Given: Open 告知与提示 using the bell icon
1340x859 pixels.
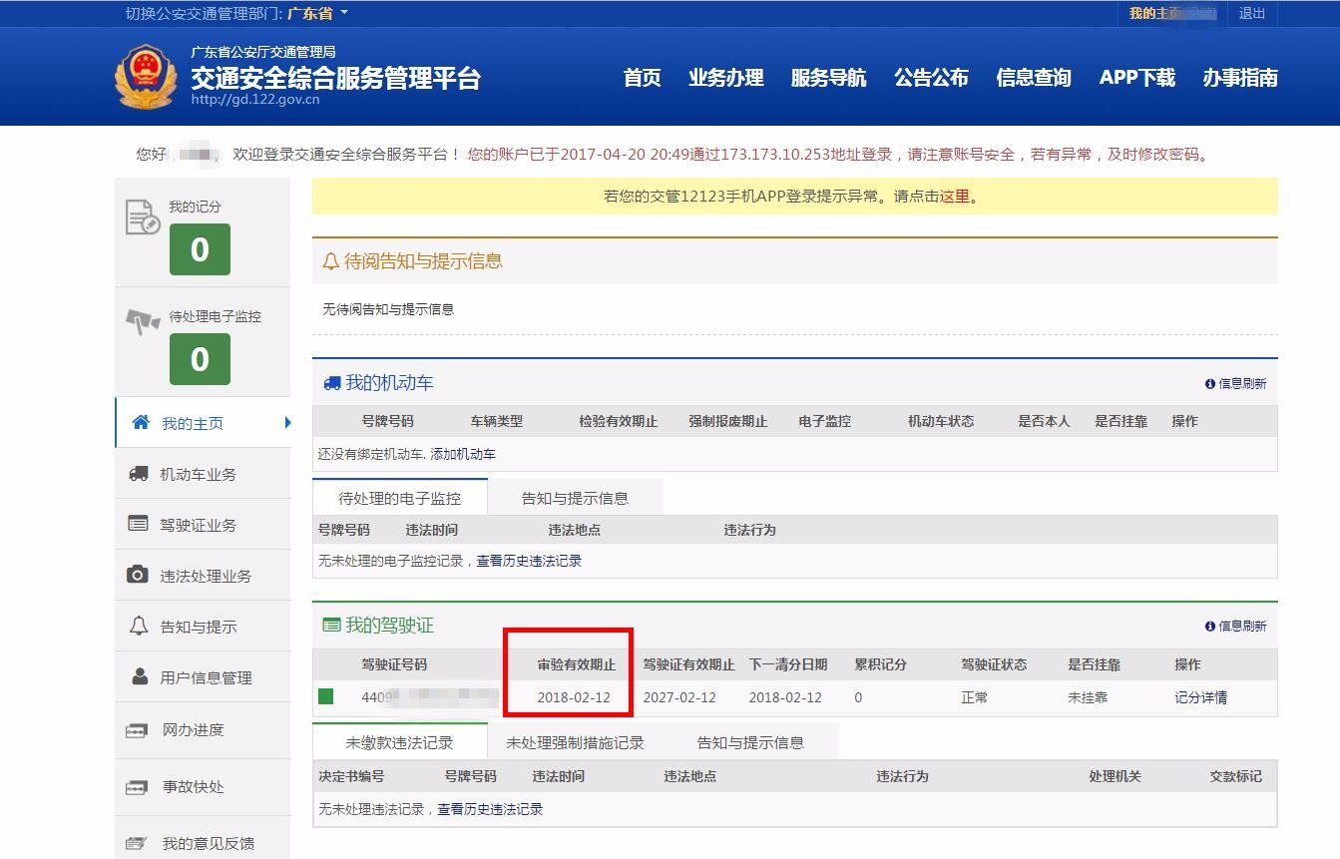Looking at the screenshot, I should (140, 626).
